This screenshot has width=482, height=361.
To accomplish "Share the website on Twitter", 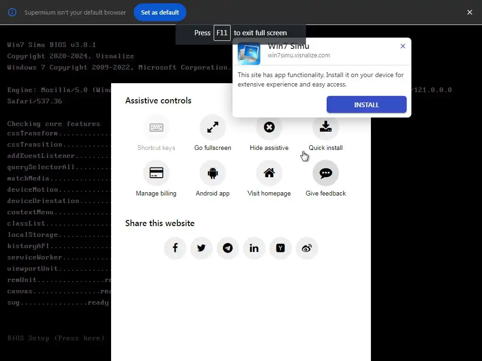I will click(201, 248).
